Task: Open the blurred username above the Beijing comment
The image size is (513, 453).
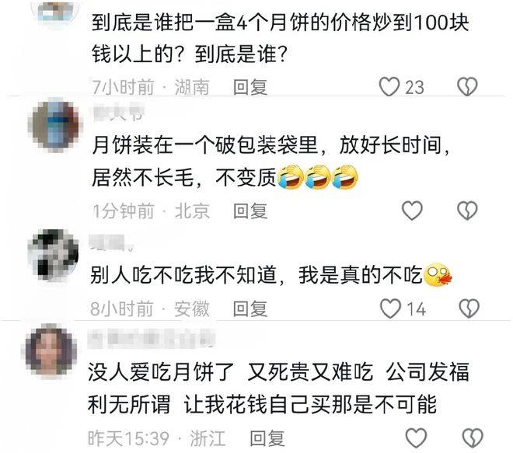Action: point(118,112)
